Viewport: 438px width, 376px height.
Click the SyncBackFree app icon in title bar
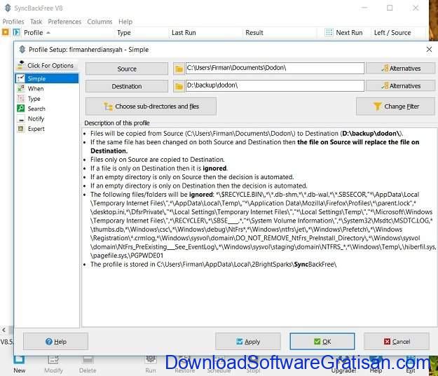8,8
